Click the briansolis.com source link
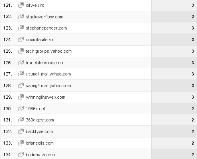 click(x=40, y=143)
